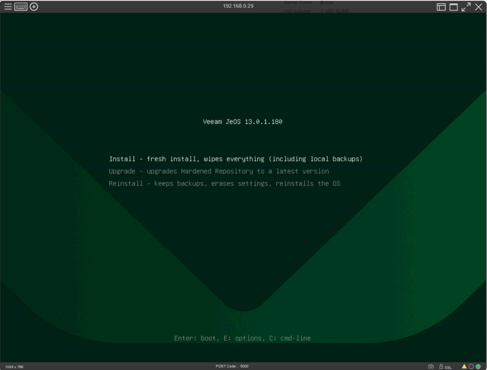The height and width of the screenshot is (370, 487).
Task: Click the window layout icon at top right
Action: coord(441,7)
